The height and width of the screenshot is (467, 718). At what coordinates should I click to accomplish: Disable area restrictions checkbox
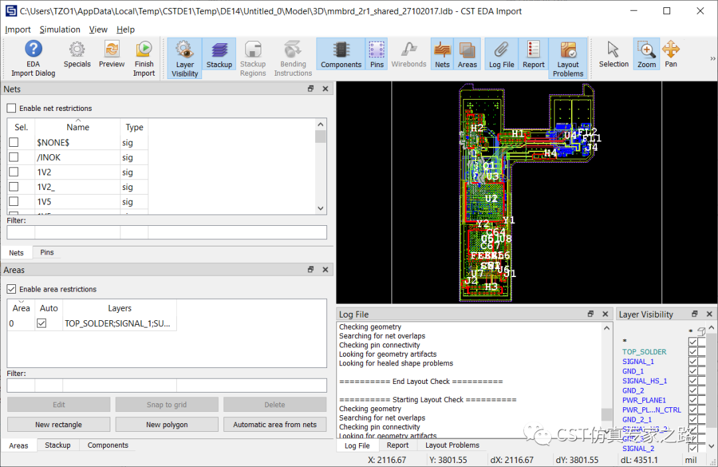click(x=11, y=289)
